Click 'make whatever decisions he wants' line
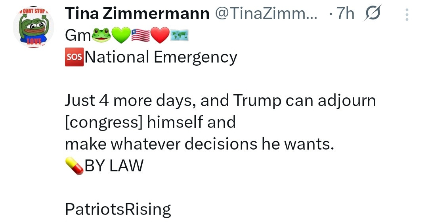This screenshot has width=428, height=224. [197, 144]
